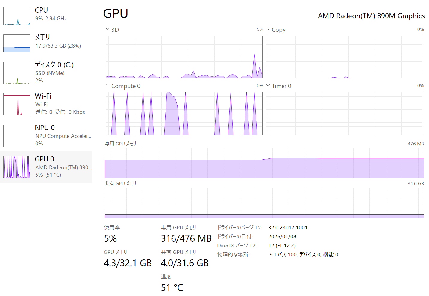Open the Copy engine dropdown chevron
Image resolution: width=429 pixels, height=296 pixels.
(268, 29)
